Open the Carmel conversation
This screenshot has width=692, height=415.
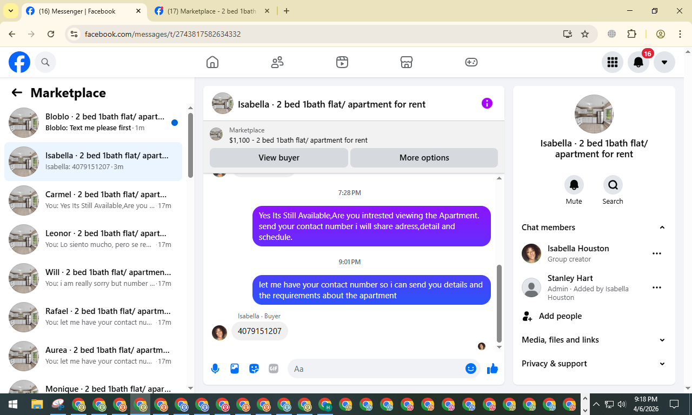[x=93, y=200]
